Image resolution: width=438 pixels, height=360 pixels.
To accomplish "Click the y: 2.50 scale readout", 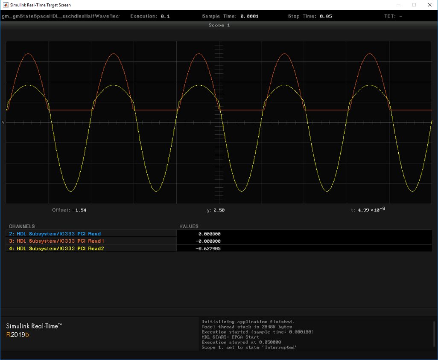I will [x=216, y=210].
